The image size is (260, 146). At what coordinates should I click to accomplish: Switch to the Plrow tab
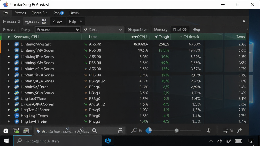[x=57, y=21]
